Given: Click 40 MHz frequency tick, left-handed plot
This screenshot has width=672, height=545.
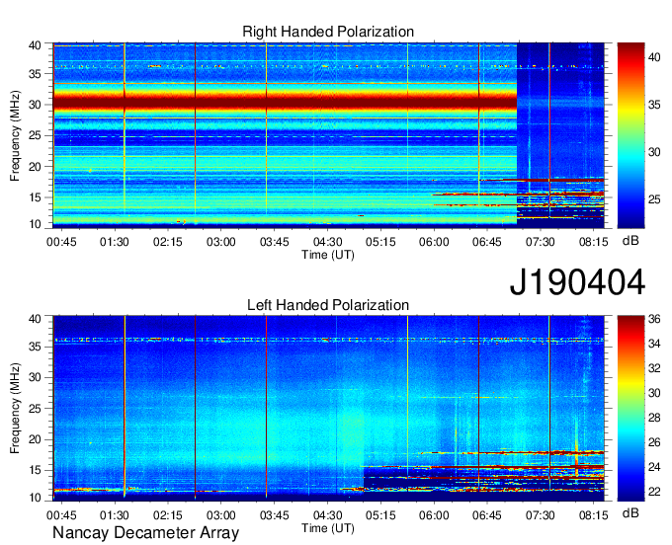Looking at the screenshot, I should click(36, 319).
